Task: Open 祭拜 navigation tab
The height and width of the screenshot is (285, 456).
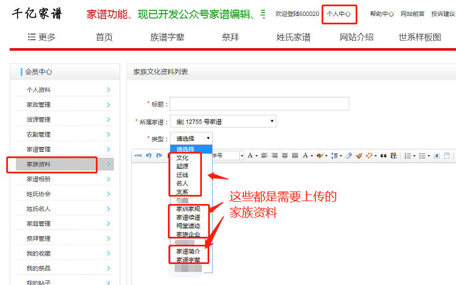Action: point(230,37)
